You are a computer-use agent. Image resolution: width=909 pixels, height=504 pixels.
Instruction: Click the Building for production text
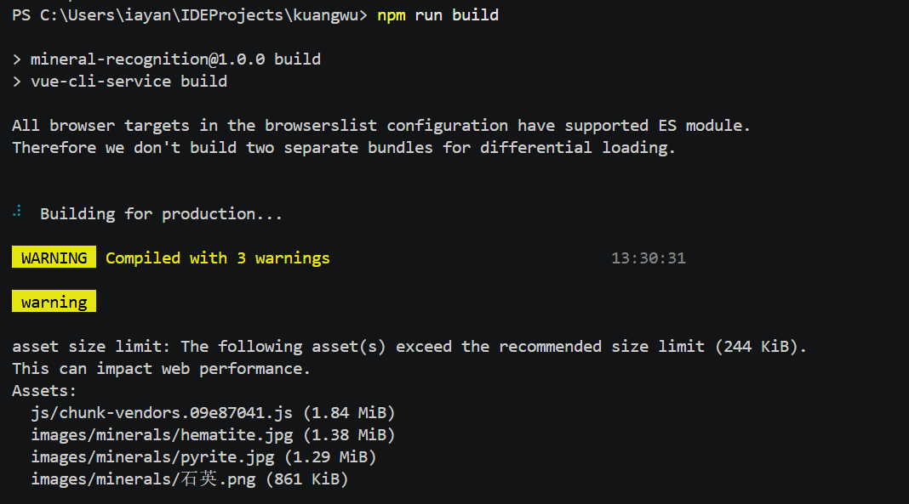[161, 214]
